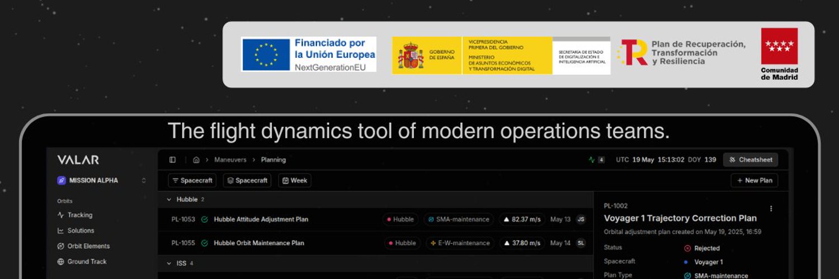Click the PL-1002 identifier in detail panel
The height and width of the screenshot is (279, 839).
coord(616,206)
